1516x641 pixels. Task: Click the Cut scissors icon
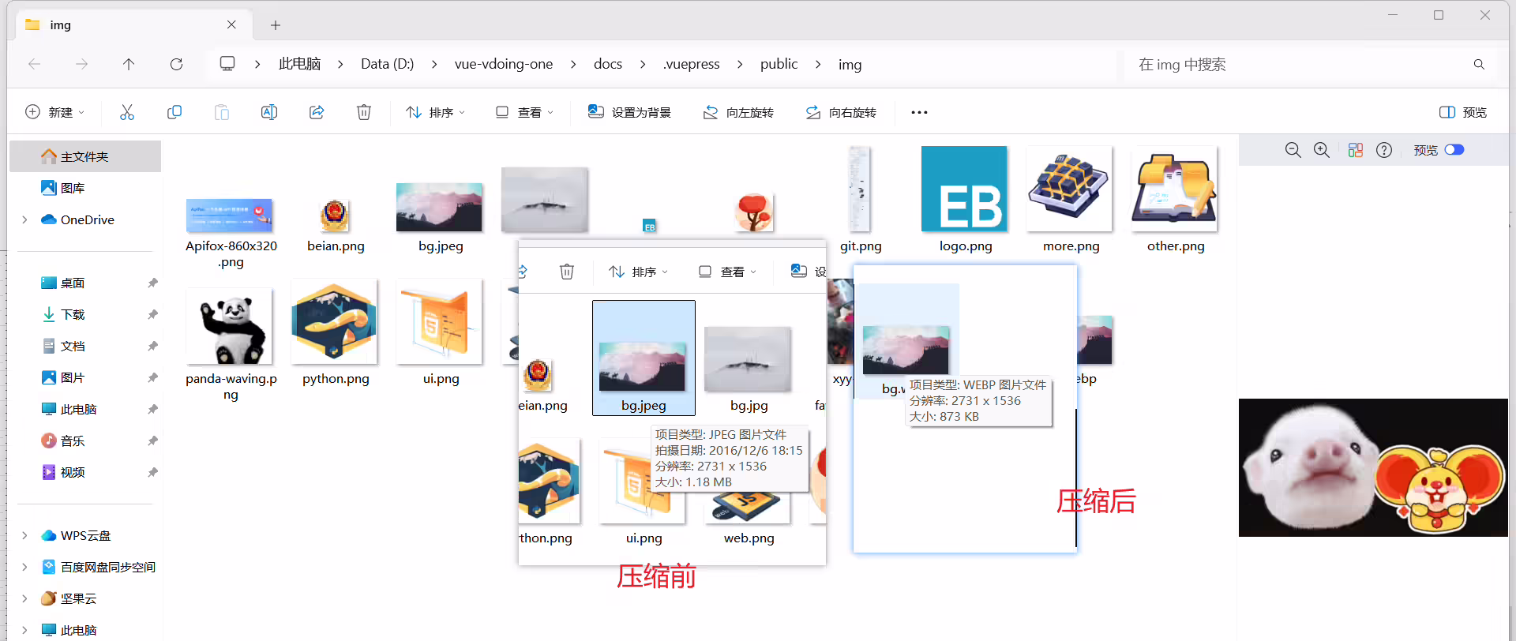(x=127, y=112)
